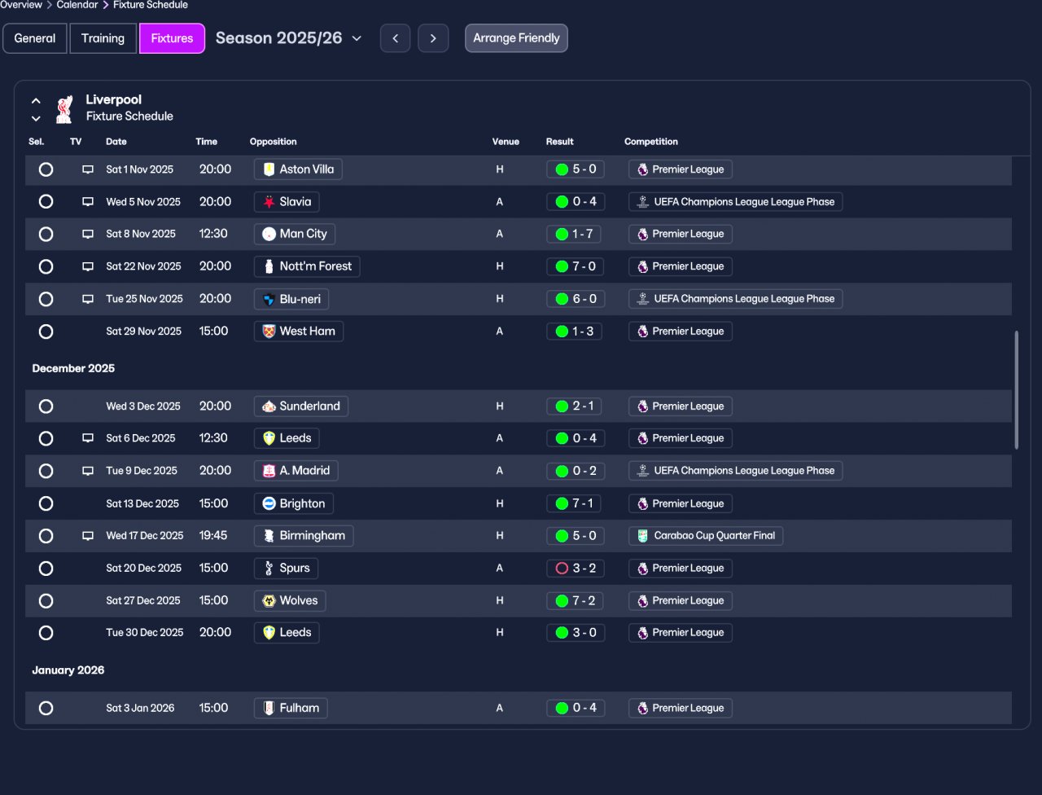This screenshot has height=795, width=1042.
Task: Open West Ham row's Premier League competition
Action: [681, 332]
